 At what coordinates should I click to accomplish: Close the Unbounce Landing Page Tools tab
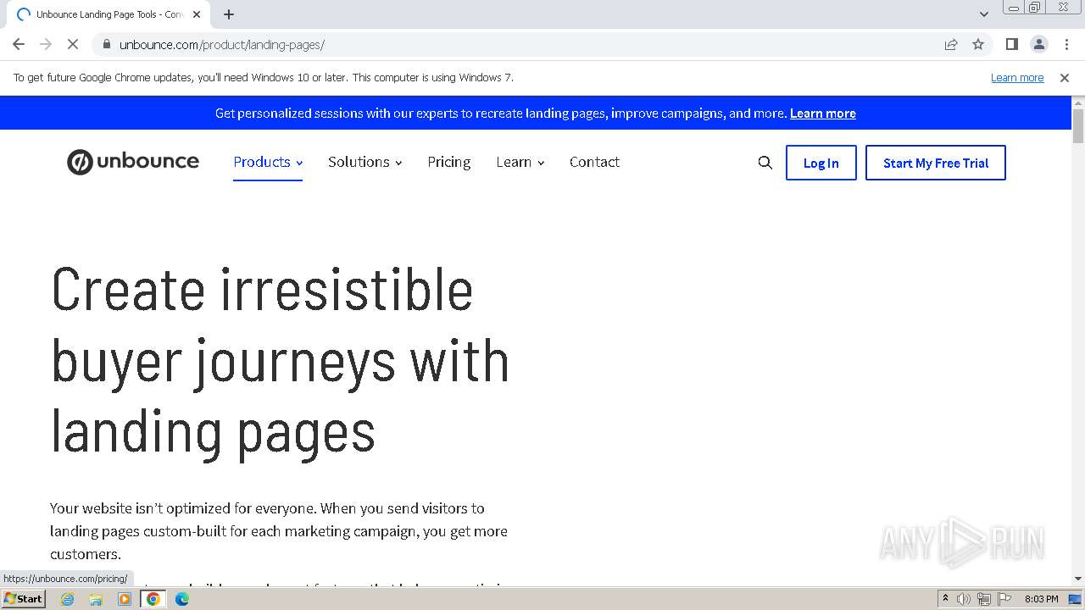pyautogui.click(x=197, y=14)
